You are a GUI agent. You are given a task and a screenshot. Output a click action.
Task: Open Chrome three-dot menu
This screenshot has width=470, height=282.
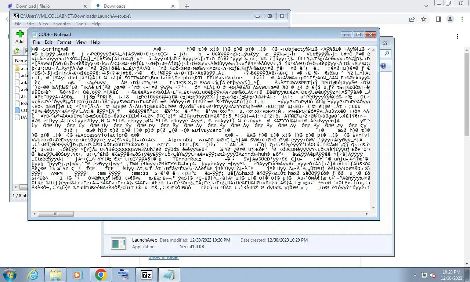tap(463, 19)
